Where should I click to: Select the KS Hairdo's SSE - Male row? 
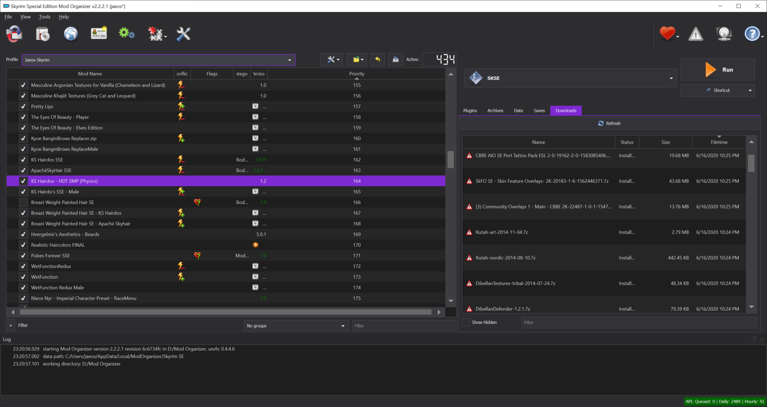point(226,192)
